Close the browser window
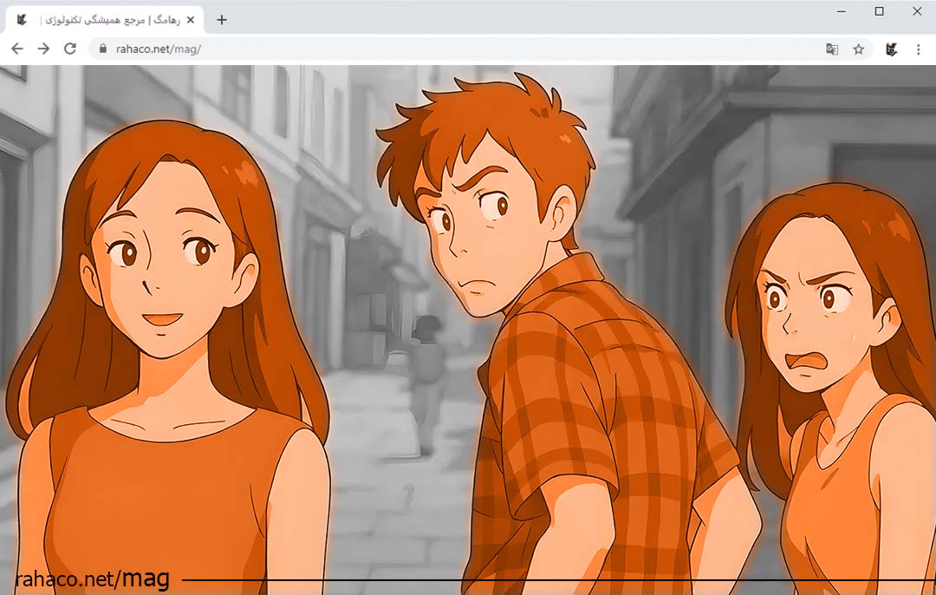This screenshot has height=595, width=936. pyautogui.click(x=917, y=11)
